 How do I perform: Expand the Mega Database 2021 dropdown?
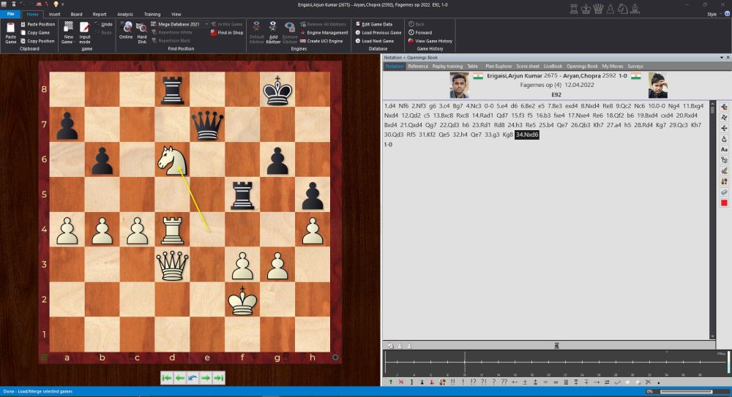coord(206,24)
